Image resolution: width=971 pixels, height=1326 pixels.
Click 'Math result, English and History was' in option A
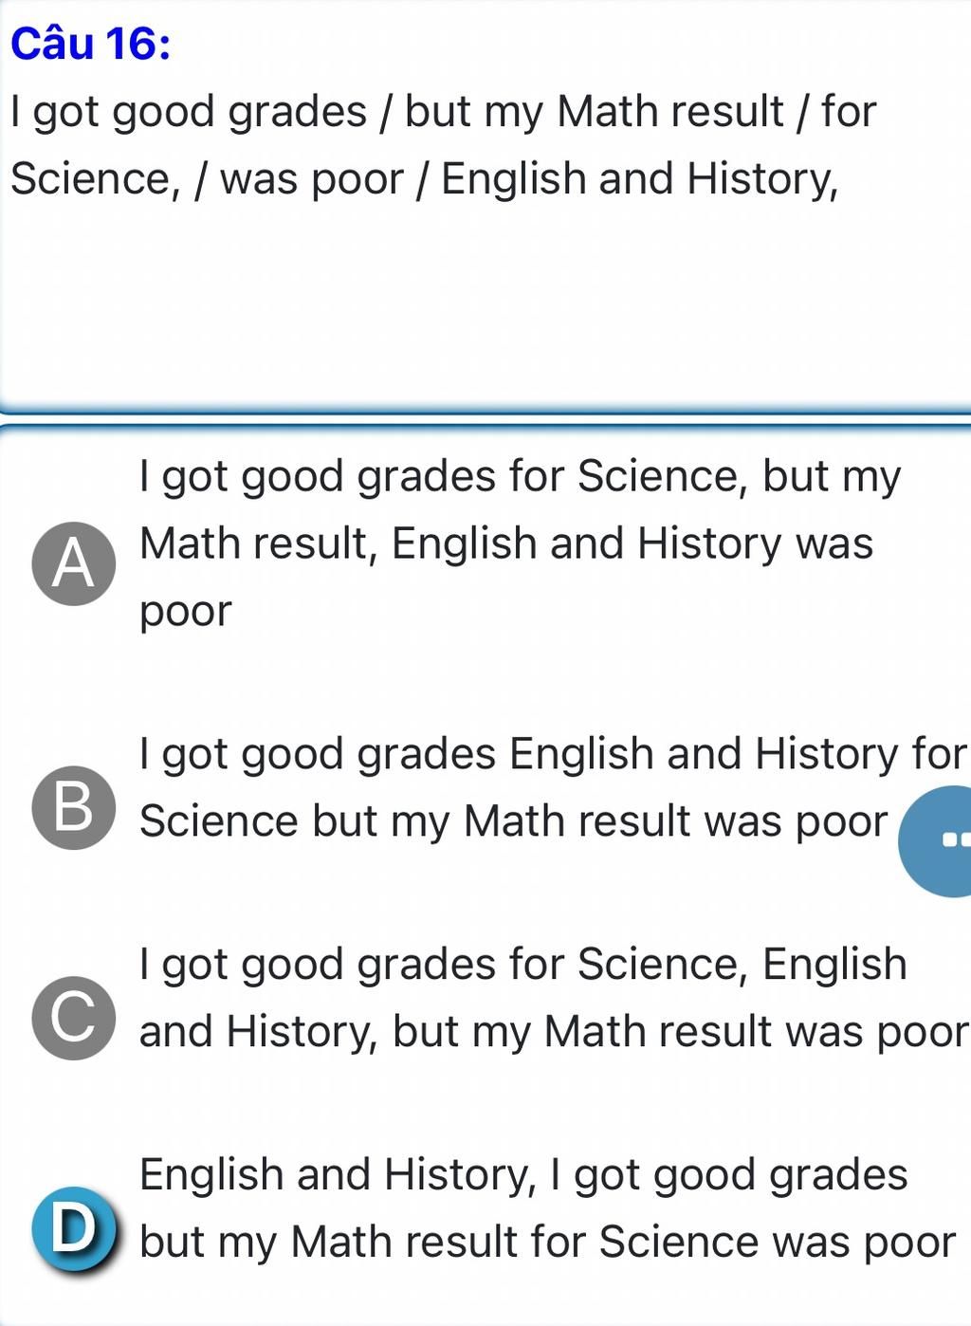[x=506, y=544]
